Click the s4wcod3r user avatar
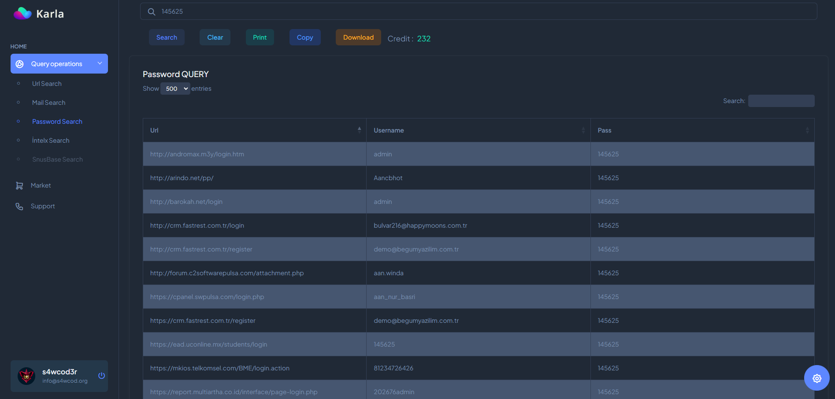This screenshot has height=399, width=835. click(26, 376)
